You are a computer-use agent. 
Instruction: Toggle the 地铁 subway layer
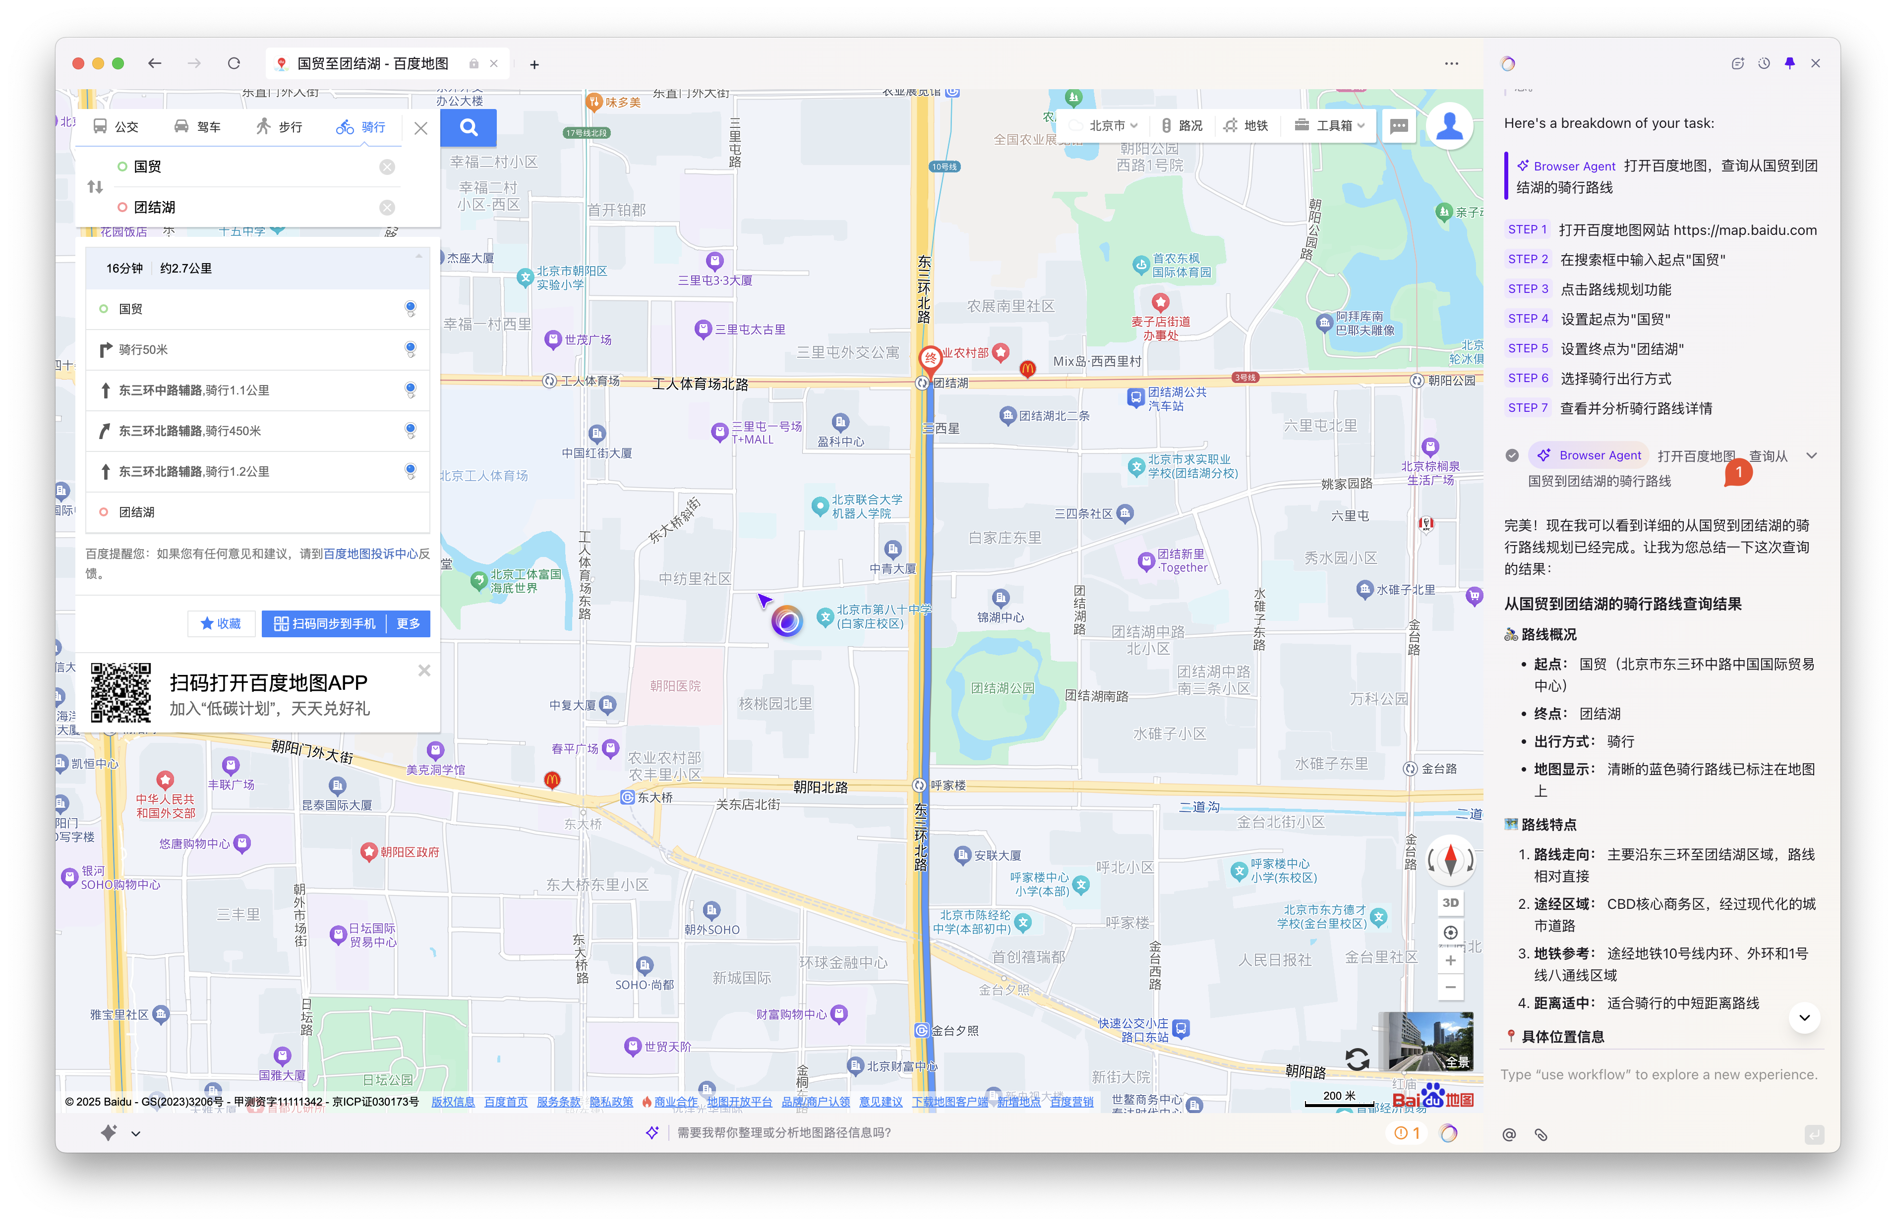(1246, 126)
